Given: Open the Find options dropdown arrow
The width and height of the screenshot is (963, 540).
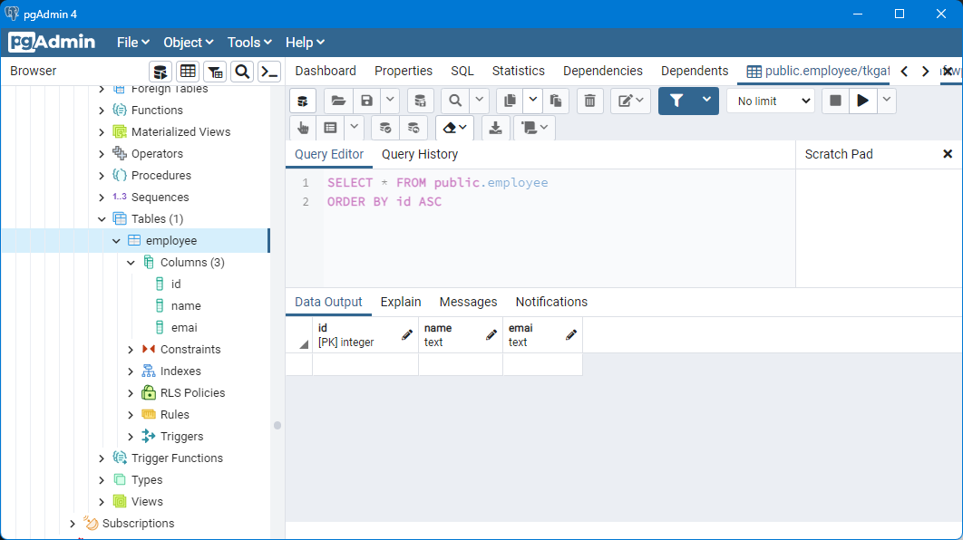Looking at the screenshot, I should pyautogui.click(x=479, y=101).
